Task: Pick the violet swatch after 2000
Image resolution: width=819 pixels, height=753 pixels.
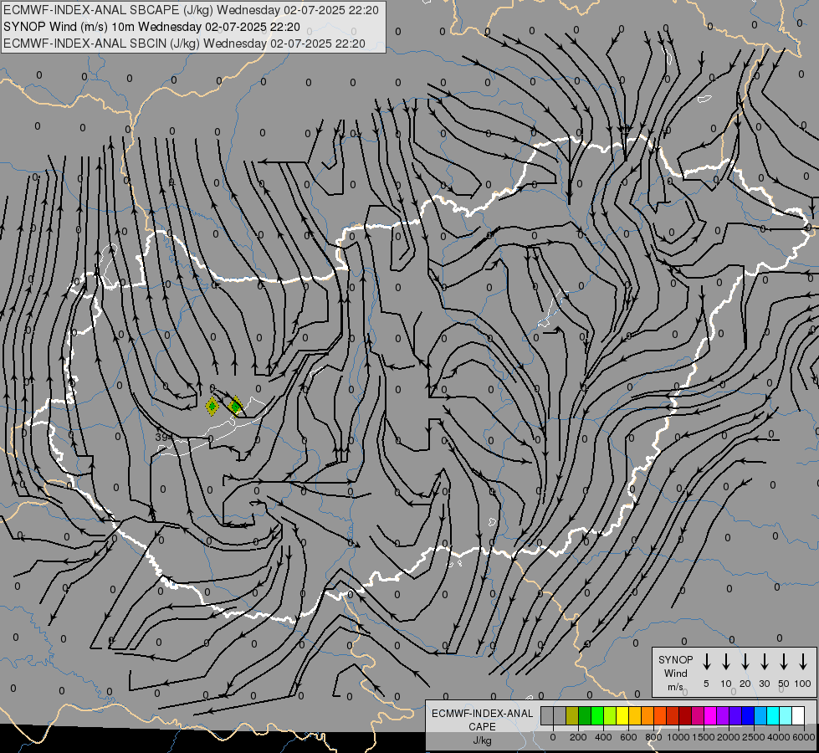Action: click(x=735, y=715)
